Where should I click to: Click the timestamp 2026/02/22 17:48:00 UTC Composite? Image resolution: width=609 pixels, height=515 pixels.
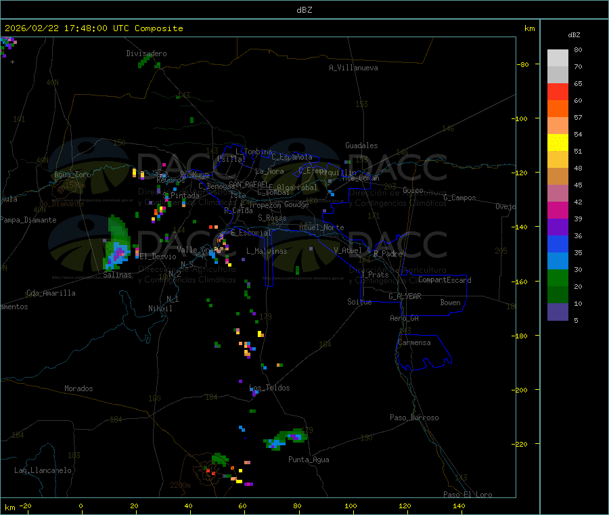tap(93, 28)
